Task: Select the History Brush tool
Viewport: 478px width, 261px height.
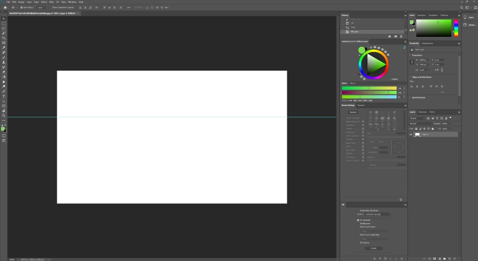Action: click(3, 67)
